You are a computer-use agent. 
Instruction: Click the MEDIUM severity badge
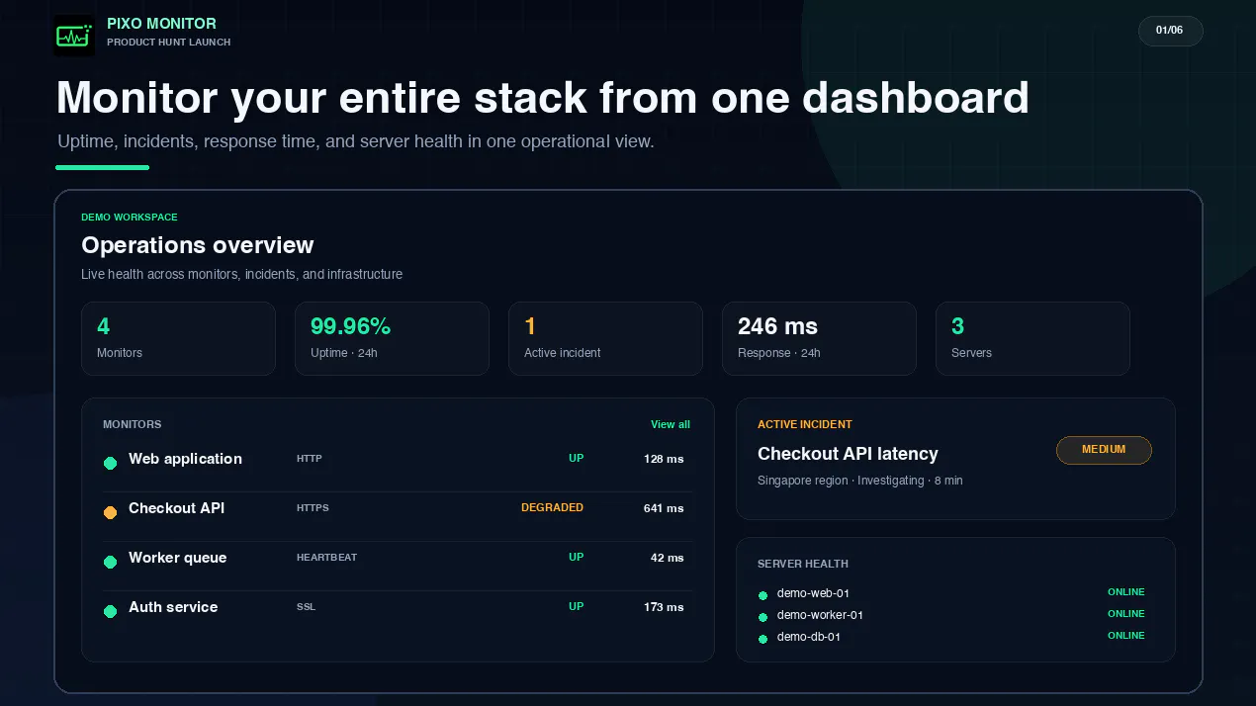(x=1104, y=450)
